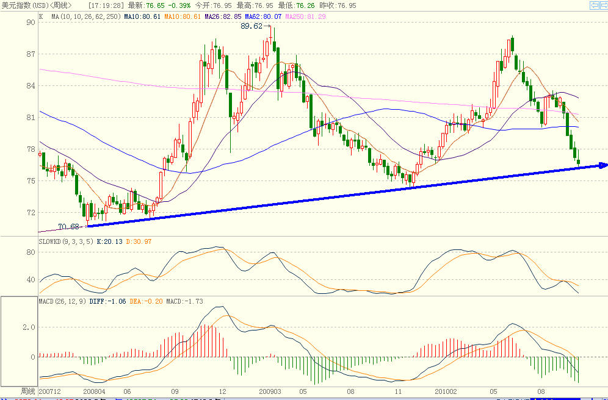This screenshot has height=400, width=608.
Task: Click the 200712 date axis label
Action: pyautogui.click(x=49, y=391)
